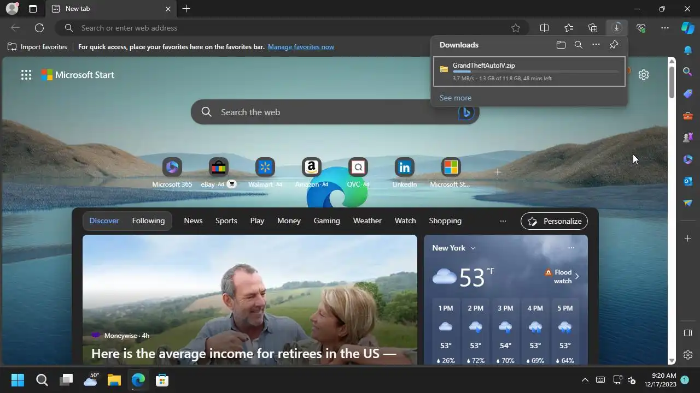700x393 pixels.
Task: Click the address bar
Action: 293,28
